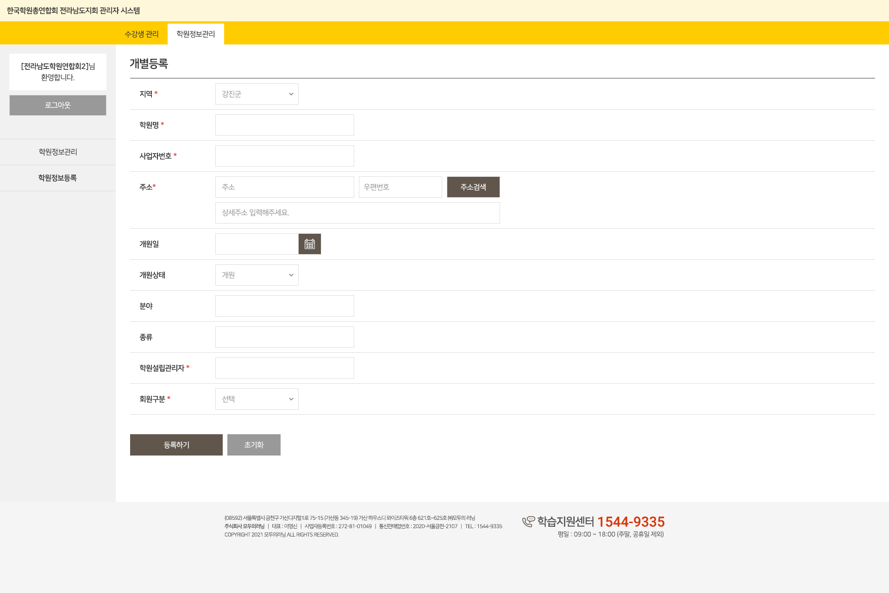
Task: Submit the form with 등록하기
Action: (176, 445)
